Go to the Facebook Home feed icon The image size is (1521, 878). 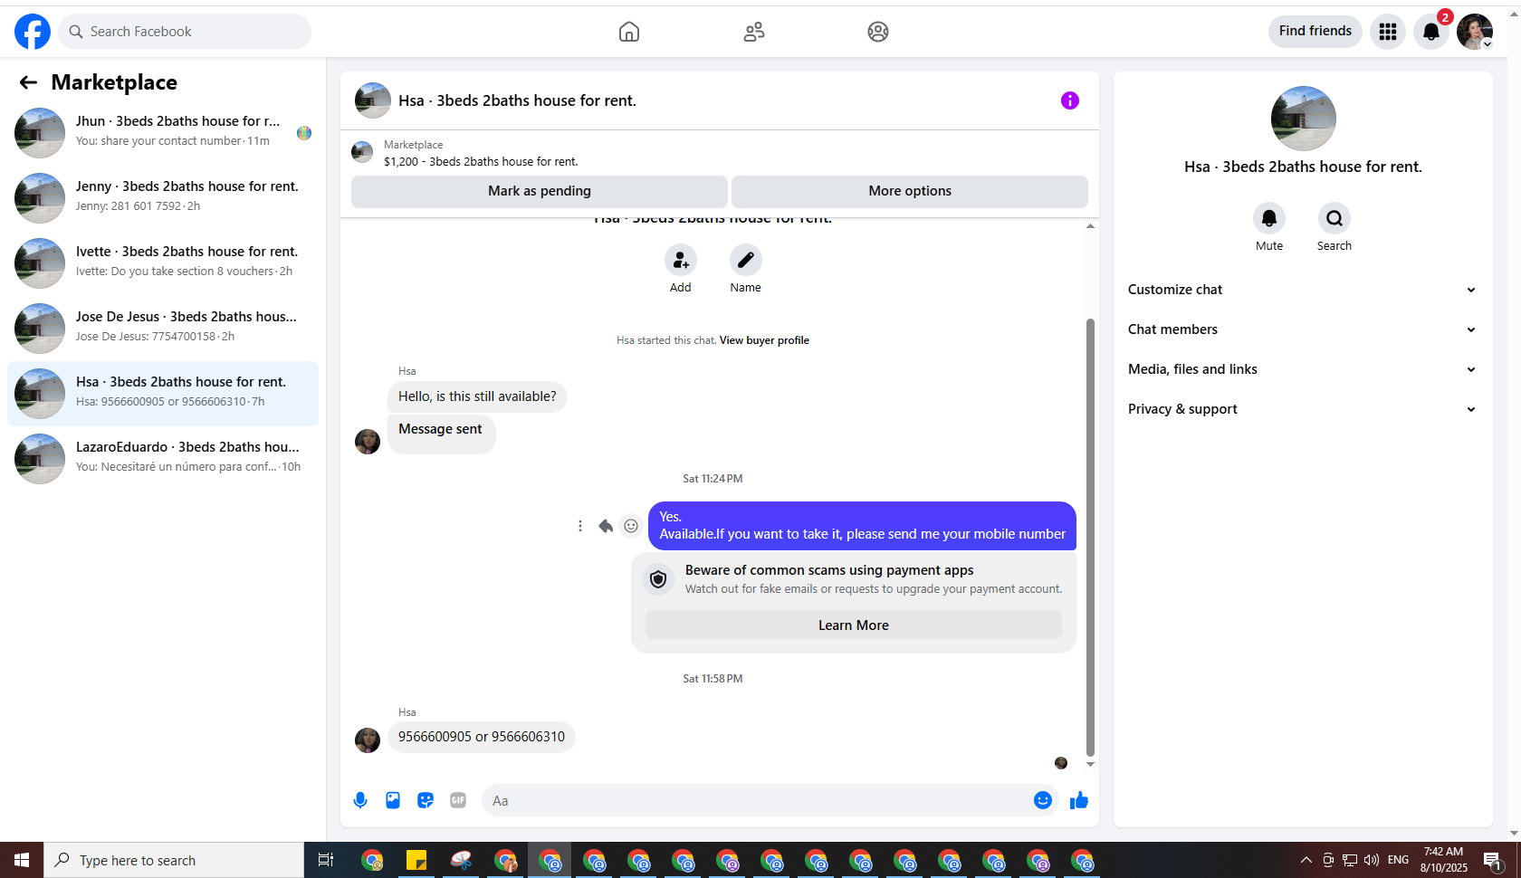click(x=629, y=32)
